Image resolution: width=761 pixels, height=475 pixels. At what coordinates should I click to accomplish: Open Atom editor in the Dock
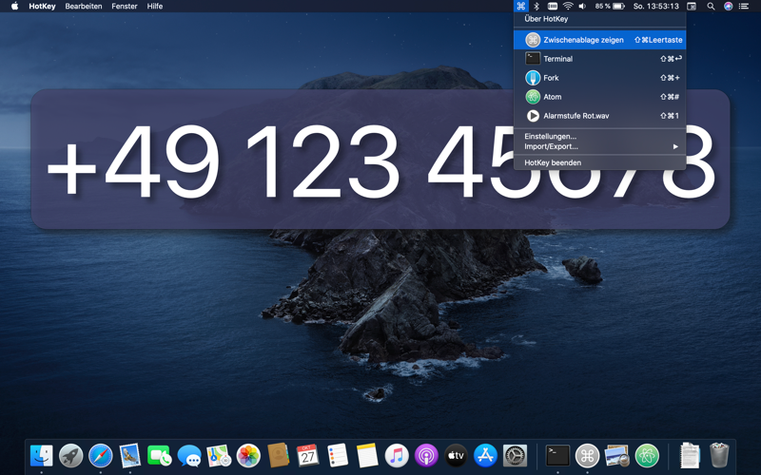647,456
